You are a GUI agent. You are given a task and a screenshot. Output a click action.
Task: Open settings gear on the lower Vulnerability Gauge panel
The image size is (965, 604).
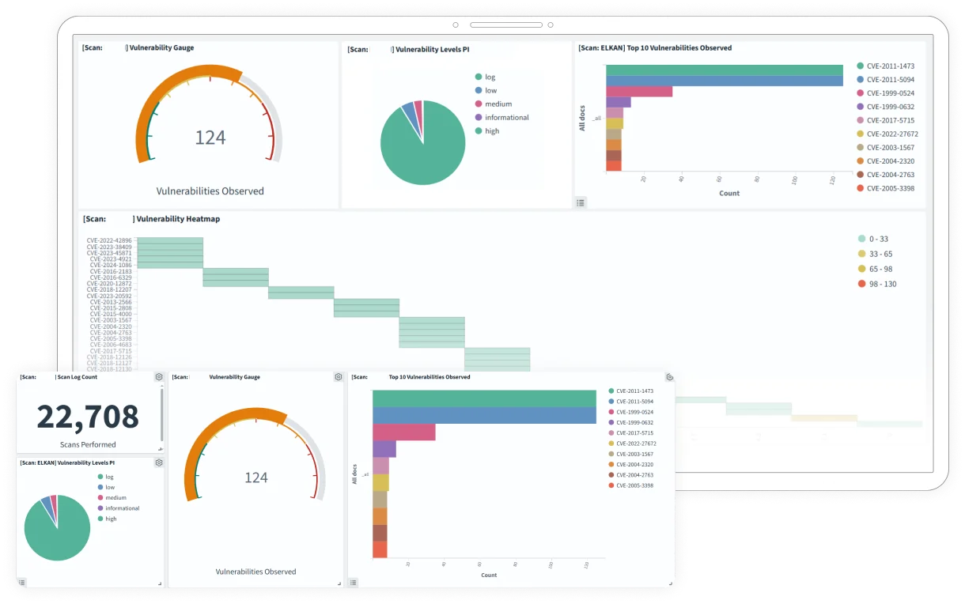click(339, 377)
